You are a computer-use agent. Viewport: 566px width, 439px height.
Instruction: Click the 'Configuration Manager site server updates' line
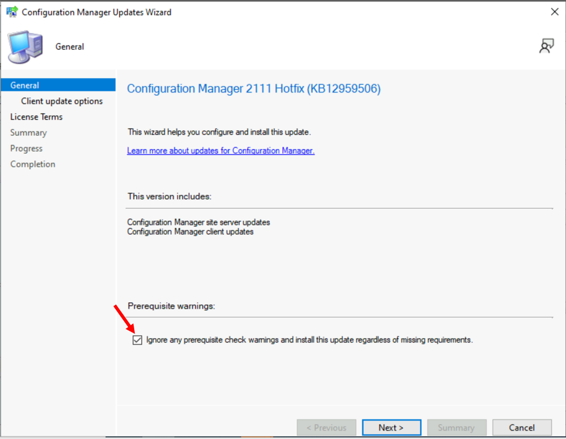click(x=199, y=222)
